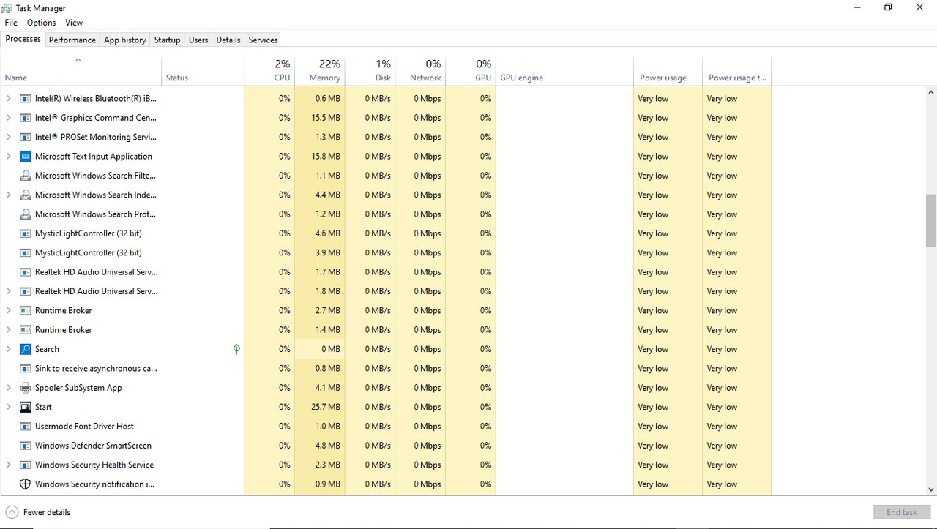The width and height of the screenshot is (937, 529).
Task: Select the 25.7 MB memory cell for Start
Action: click(x=319, y=407)
